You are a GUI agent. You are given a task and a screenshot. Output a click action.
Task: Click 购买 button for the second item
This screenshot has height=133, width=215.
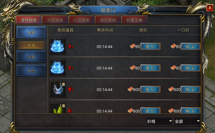[x=190, y=68]
